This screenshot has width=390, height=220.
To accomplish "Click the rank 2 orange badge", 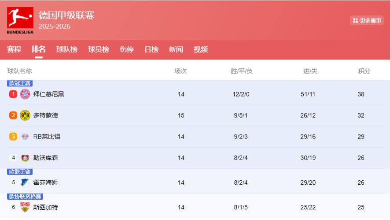I will tap(13, 116).
